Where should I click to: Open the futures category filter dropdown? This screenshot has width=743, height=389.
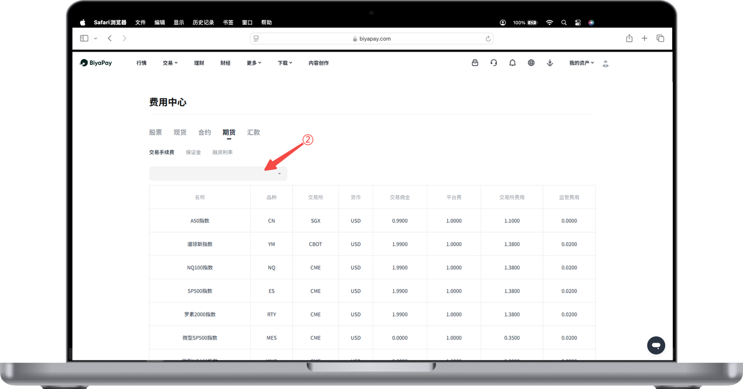pos(218,174)
